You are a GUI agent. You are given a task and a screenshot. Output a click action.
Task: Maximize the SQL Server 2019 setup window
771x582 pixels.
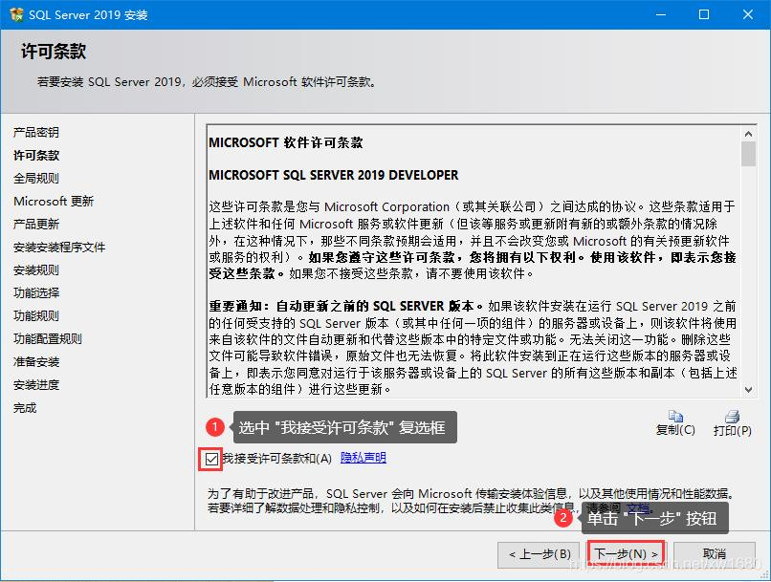[704, 14]
